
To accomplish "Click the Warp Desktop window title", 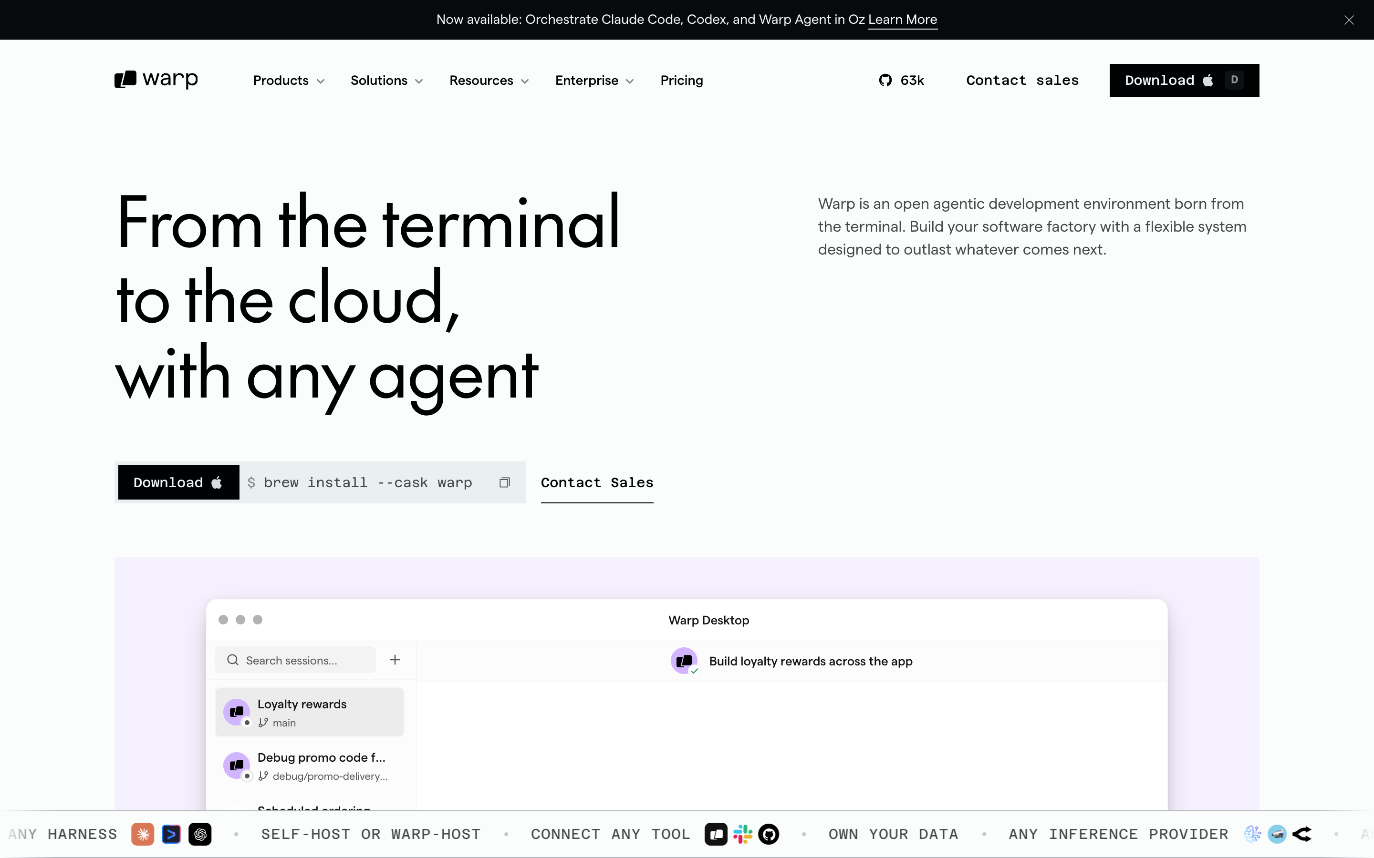I will click(x=708, y=620).
